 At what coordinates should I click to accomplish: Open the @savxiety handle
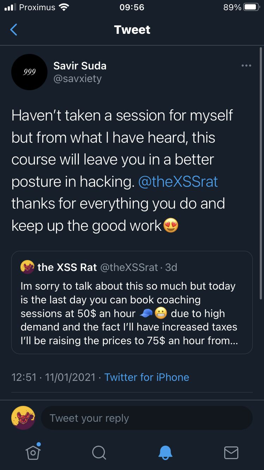tap(77, 79)
